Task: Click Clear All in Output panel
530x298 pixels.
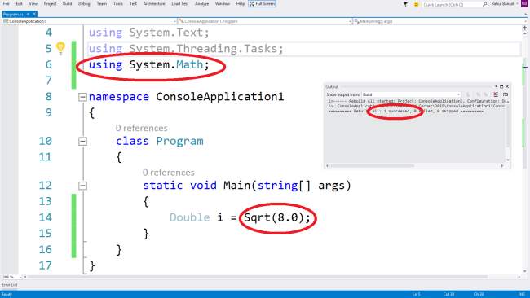Action: (496, 94)
